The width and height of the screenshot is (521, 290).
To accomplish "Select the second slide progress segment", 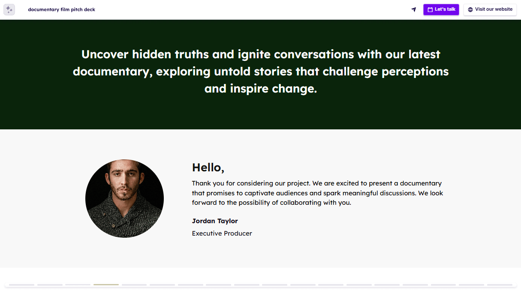I will pyautogui.click(x=50, y=284).
